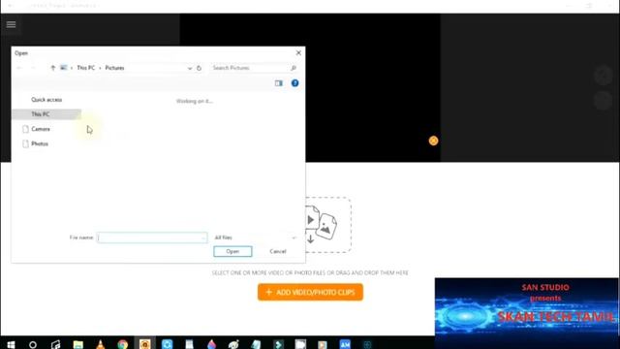
Task: Launch VLC media player from taskbar
Action: coord(101,344)
